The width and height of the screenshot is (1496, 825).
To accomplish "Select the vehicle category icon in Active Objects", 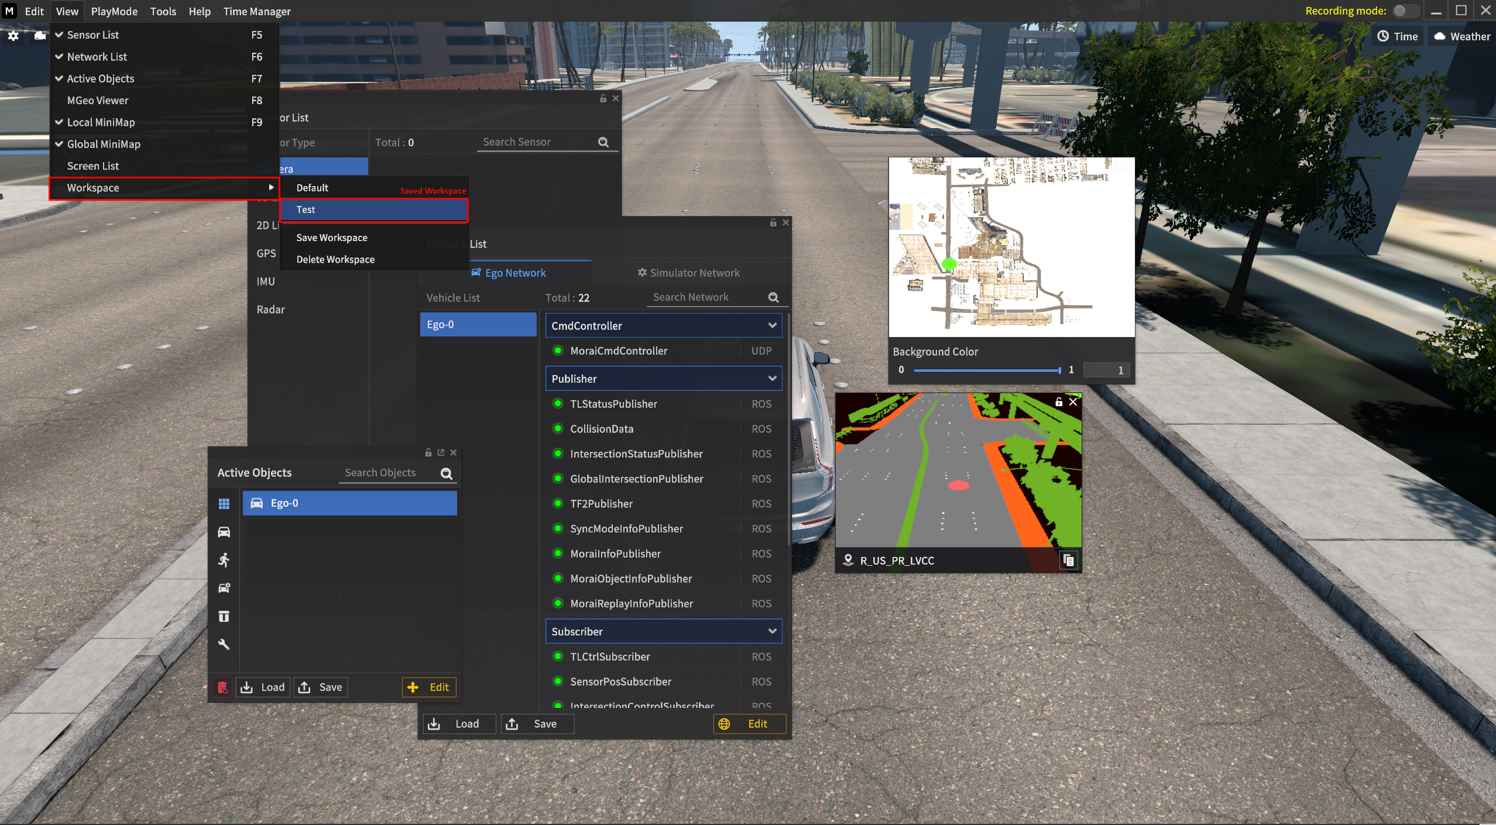I will [x=224, y=532].
